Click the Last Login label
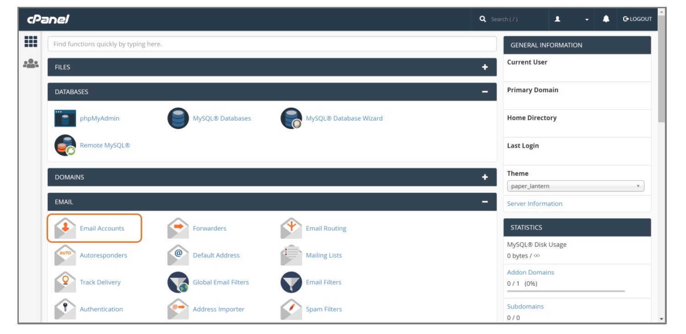 (523, 146)
